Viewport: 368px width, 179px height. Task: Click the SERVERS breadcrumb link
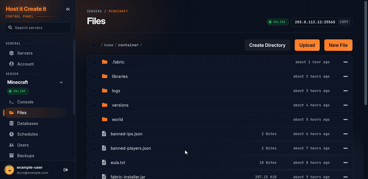pos(94,11)
